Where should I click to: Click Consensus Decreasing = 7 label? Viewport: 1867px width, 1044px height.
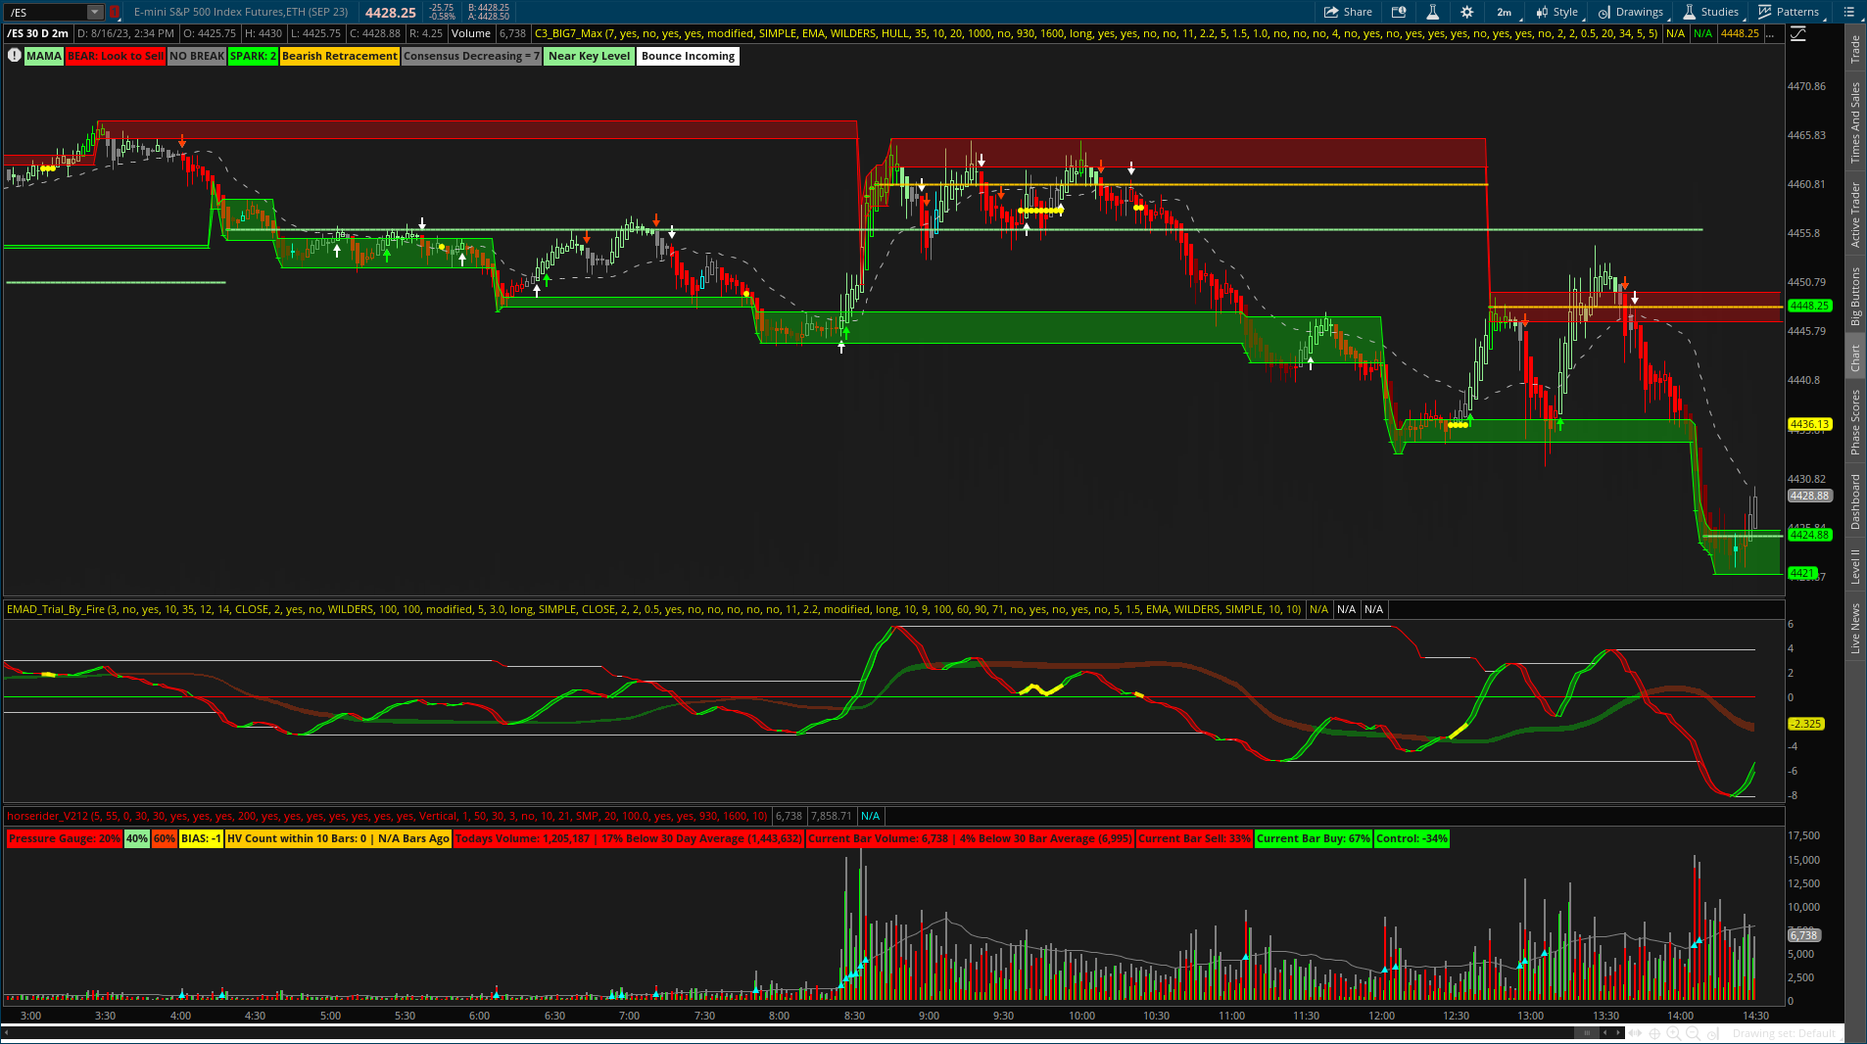tap(471, 56)
